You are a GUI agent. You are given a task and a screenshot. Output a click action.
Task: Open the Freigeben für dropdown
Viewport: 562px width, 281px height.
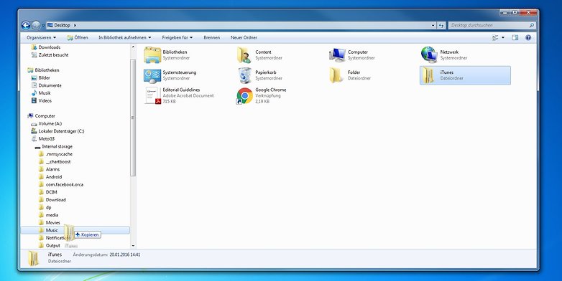click(x=177, y=37)
